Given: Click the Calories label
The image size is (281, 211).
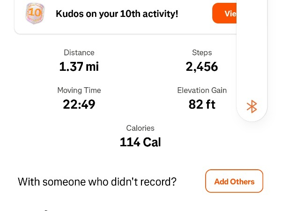Looking at the screenshot, I should pyautogui.click(x=140, y=128).
